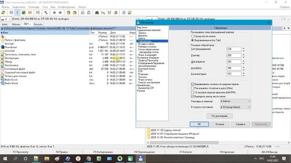Viewport: 291px width, 163px height.
Task: Click the 'Справка' button in the settings dialog
Action: click(241, 124)
